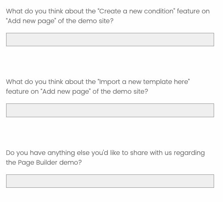Image resolution: width=223 pixels, height=202 pixels.
Task: Click the "Import a new template here" answer box
Action: click(x=110, y=110)
